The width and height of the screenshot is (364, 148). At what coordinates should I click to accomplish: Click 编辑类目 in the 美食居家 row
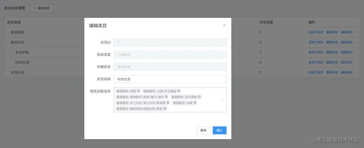(347, 32)
